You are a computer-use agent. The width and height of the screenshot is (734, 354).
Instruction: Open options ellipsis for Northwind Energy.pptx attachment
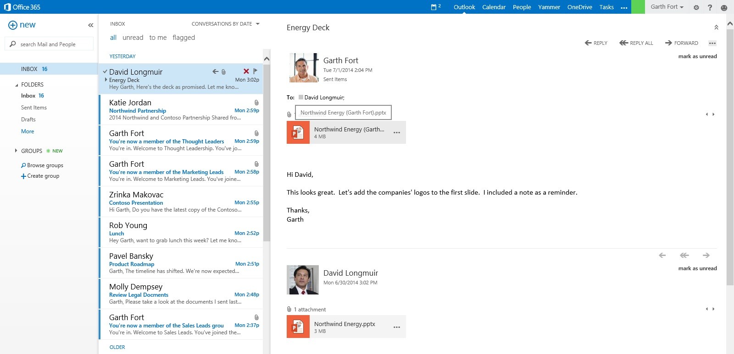[397, 327]
